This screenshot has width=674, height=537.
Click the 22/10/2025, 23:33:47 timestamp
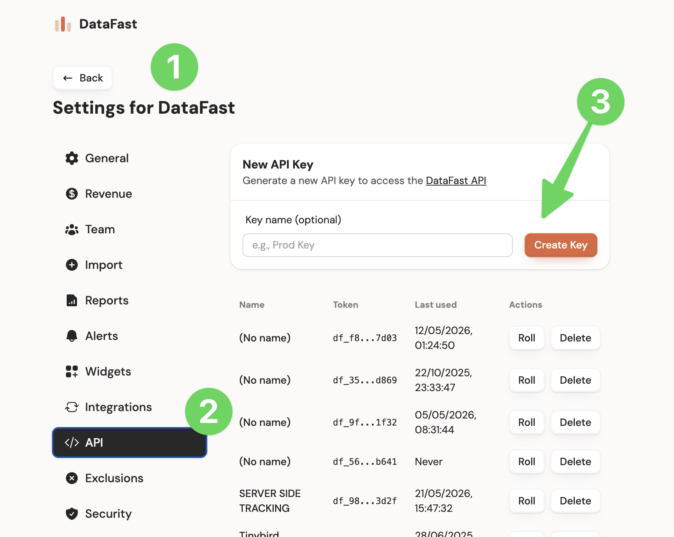click(443, 380)
